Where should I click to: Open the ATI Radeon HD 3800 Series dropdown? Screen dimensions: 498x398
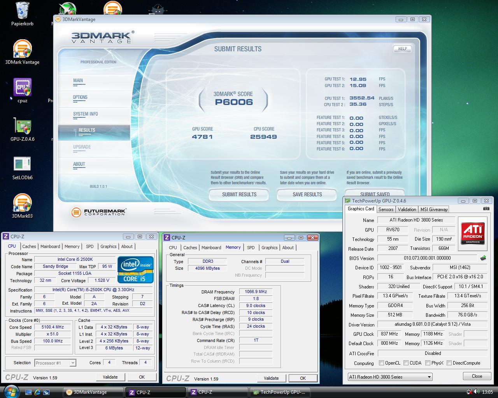pyautogui.click(x=390, y=377)
